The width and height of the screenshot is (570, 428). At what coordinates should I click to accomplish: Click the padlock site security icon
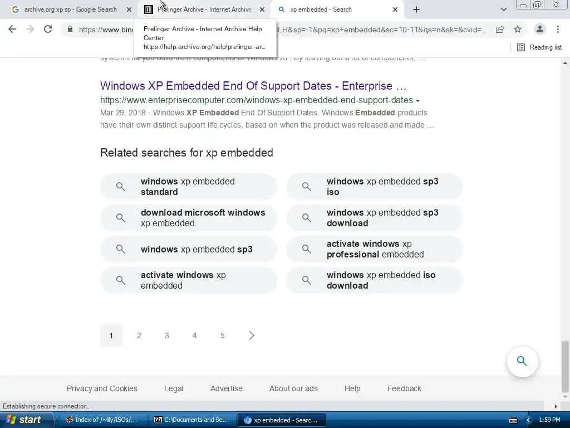70,29
